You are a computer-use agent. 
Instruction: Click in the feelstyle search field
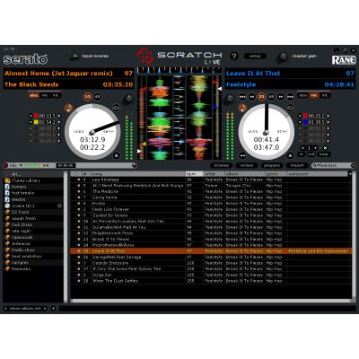pyautogui.click(x=334, y=165)
